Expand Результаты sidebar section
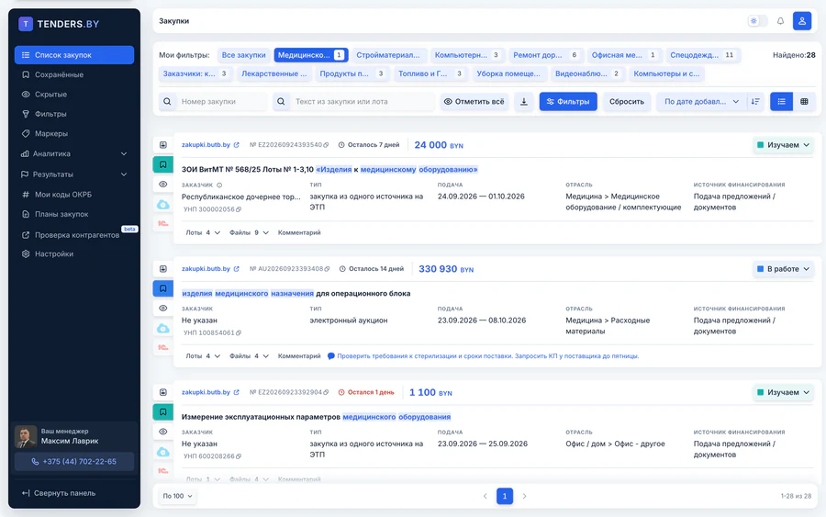Image resolution: width=826 pixels, height=517 pixels. pos(74,174)
